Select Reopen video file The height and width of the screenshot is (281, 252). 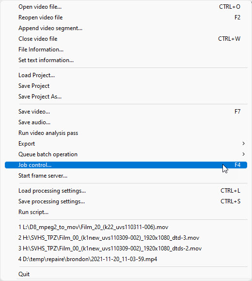[126, 17]
